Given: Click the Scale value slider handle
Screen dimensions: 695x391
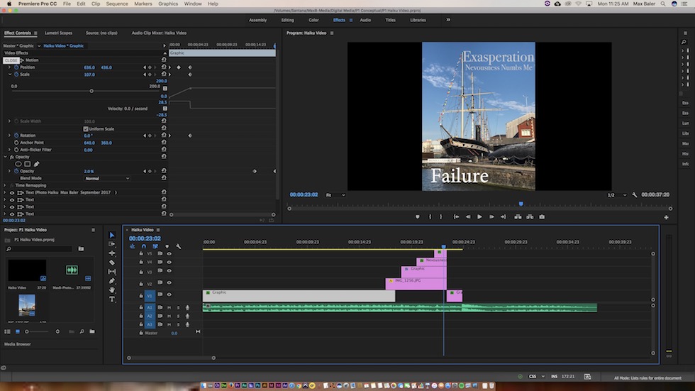Looking at the screenshot, I should 91,91.
